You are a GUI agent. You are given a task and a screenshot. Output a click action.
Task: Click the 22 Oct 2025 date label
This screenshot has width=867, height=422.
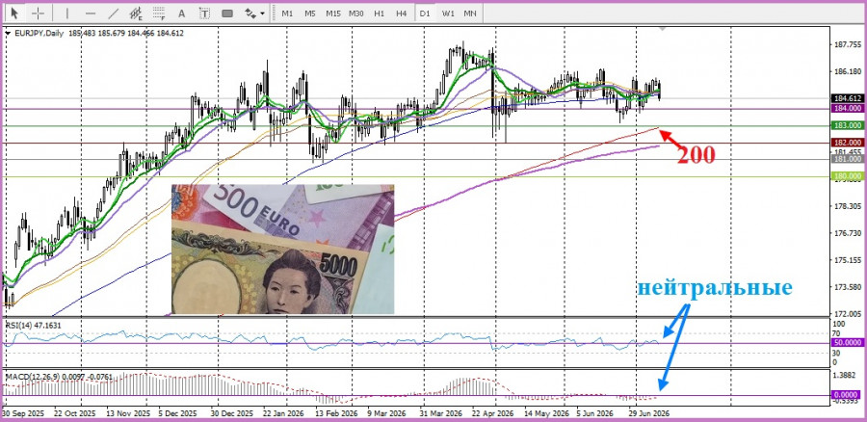(x=72, y=413)
